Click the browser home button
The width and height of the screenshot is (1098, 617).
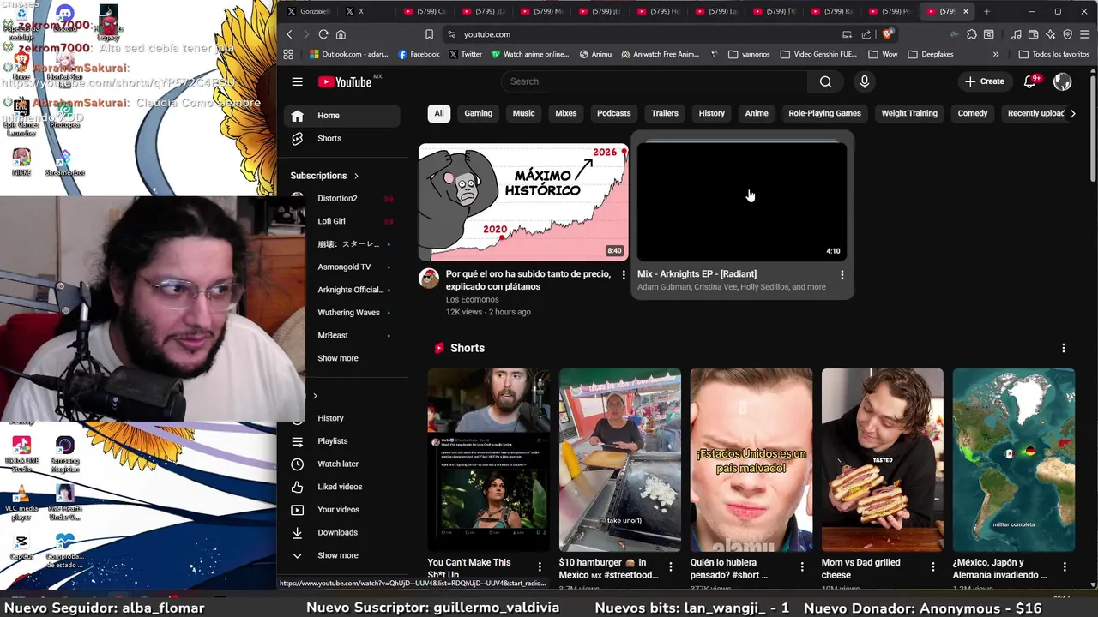[x=341, y=34]
